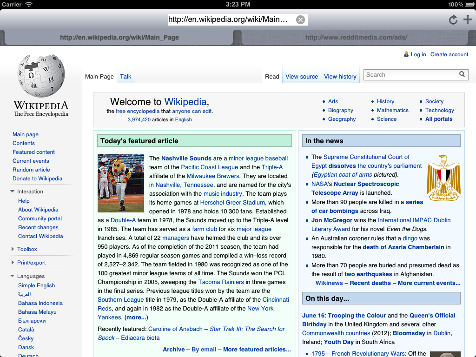Load a Random article
The height and width of the screenshot is (357, 476).
point(31,169)
